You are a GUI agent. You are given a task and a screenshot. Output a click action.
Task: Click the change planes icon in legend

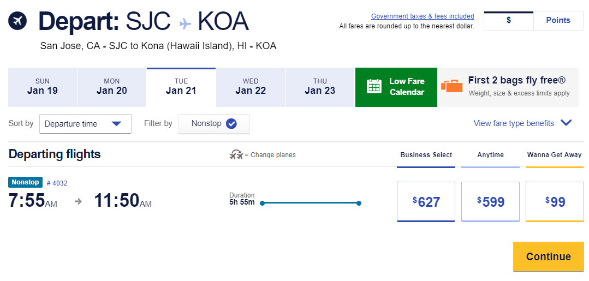click(236, 155)
